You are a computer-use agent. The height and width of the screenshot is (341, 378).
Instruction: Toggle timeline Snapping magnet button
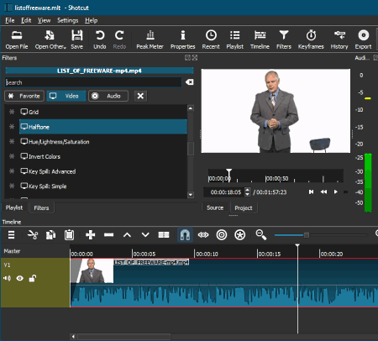point(185,234)
